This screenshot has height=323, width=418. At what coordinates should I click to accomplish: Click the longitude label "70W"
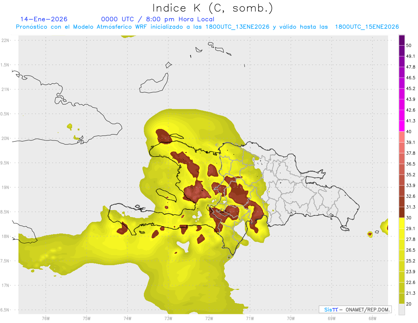(x=291, y=318)
